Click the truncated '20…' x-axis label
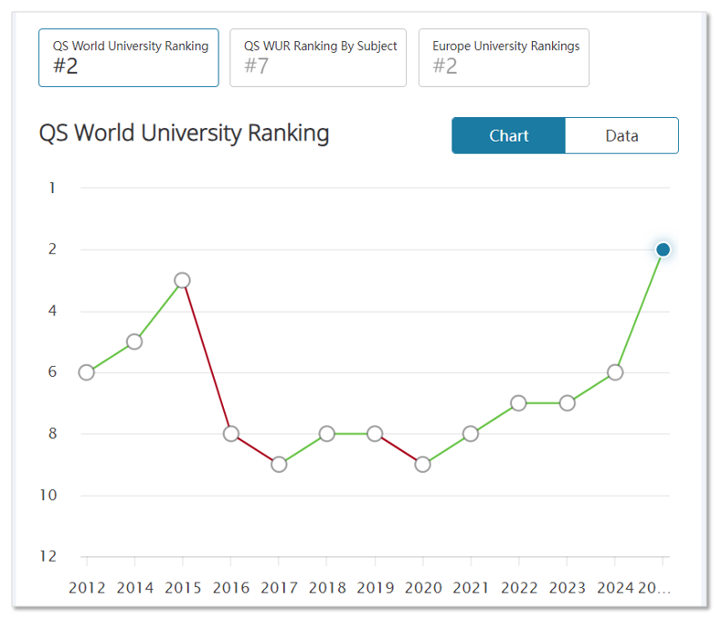This screenshot has width=722, height=621. coord(653,588)
